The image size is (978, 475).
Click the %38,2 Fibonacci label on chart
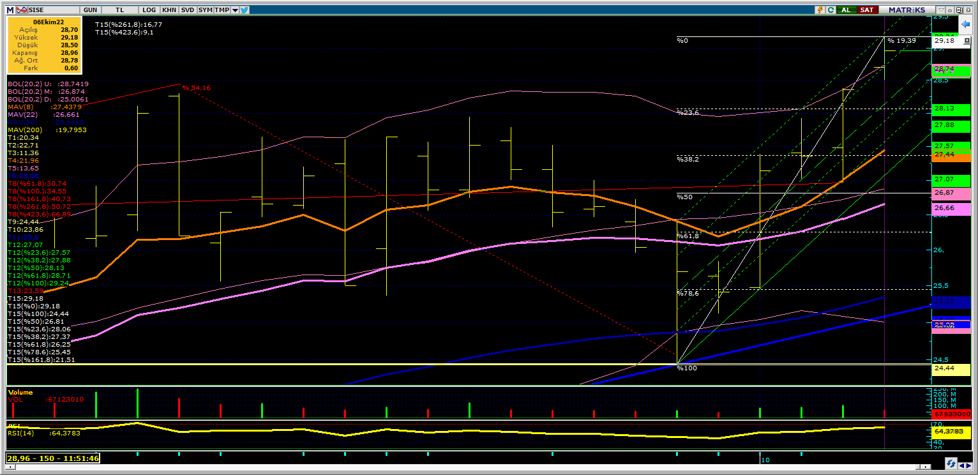point(688,159)
